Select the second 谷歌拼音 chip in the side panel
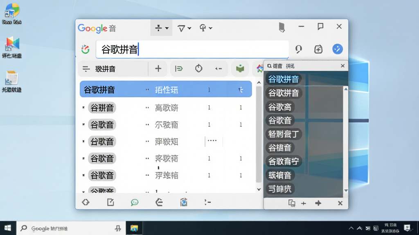This screenshot has width=419, height=235. [283, 93]
